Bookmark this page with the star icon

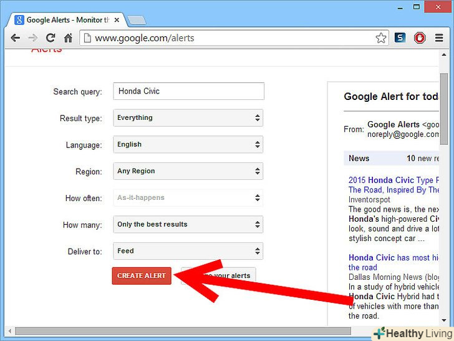[x=381, y=38]
